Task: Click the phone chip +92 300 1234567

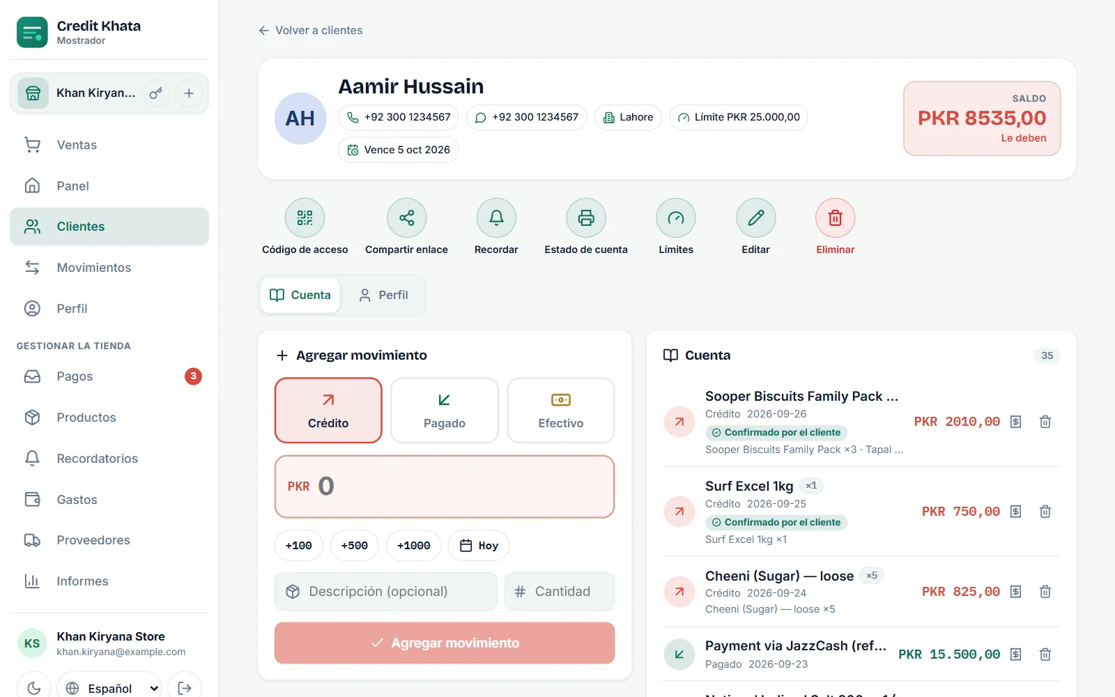Action: (399, 117)
